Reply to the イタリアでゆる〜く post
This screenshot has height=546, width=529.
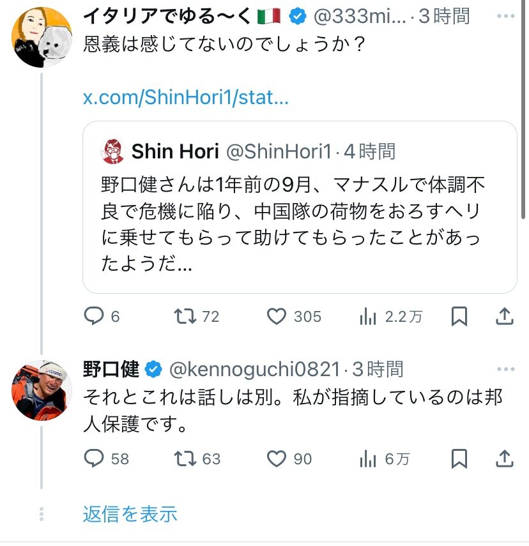point(93,317)
